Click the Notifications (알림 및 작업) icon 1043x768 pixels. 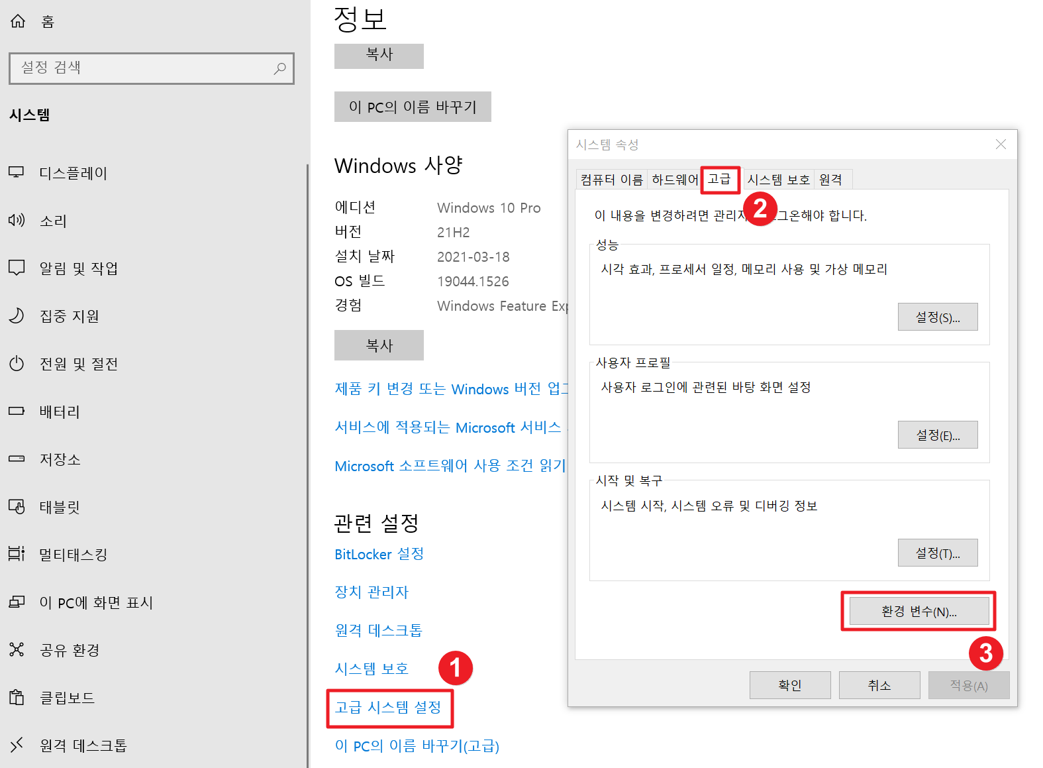point(17,268)
